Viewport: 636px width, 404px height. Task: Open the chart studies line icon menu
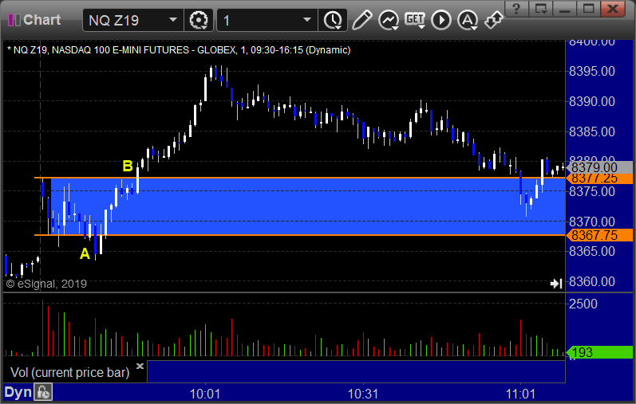point(389,20)
